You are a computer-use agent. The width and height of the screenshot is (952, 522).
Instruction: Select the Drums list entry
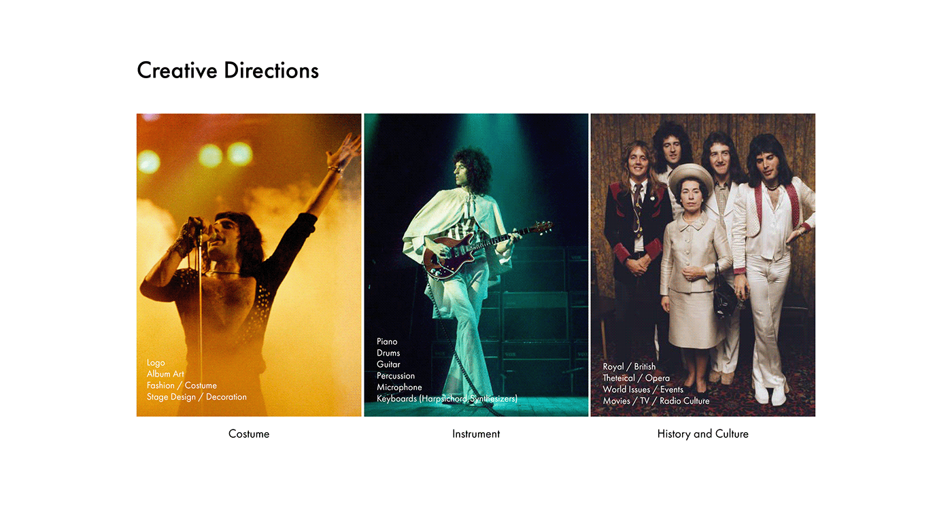pos(388,353)
